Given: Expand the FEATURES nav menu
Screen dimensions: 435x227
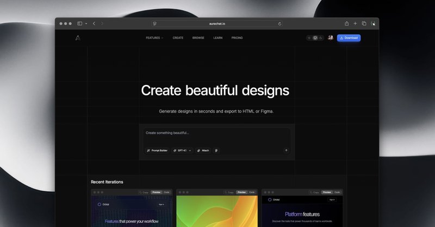Looking at the screenshot, I should [154, 38].
